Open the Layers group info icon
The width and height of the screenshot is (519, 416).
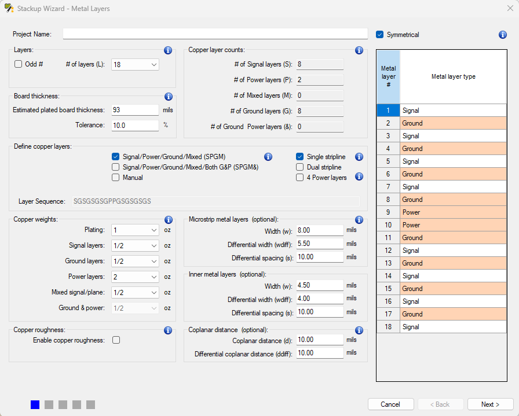tap(168, 50)
